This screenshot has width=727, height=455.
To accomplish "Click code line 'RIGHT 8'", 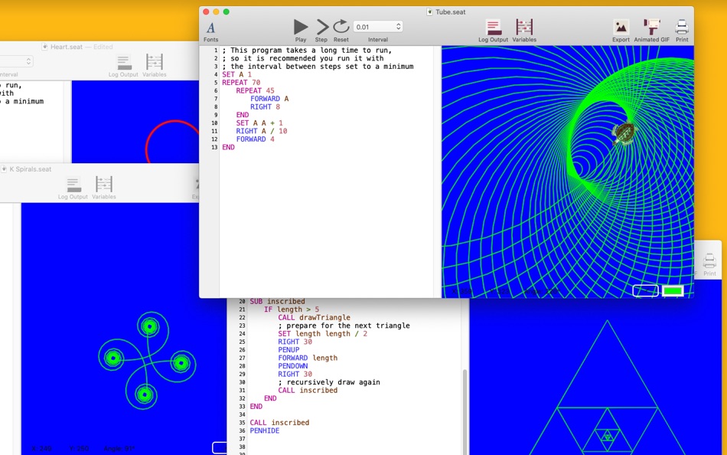I will click(266, 106).
